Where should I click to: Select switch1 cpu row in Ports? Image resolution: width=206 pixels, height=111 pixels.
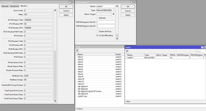coord(100,96)
